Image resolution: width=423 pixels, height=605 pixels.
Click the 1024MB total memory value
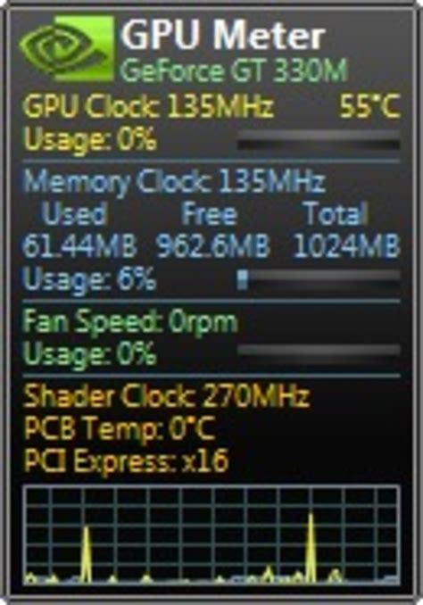tap(346, 246)
